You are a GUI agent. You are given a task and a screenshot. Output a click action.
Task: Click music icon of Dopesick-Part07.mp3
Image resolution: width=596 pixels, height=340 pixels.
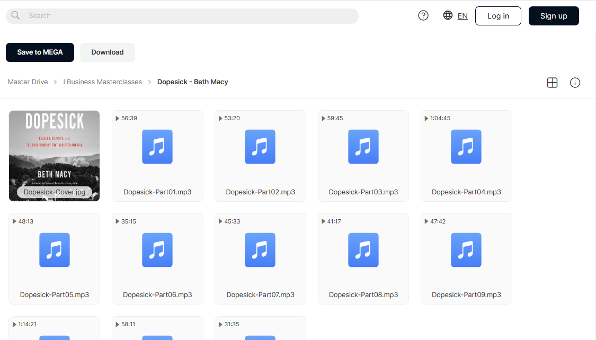coord(260,250)
